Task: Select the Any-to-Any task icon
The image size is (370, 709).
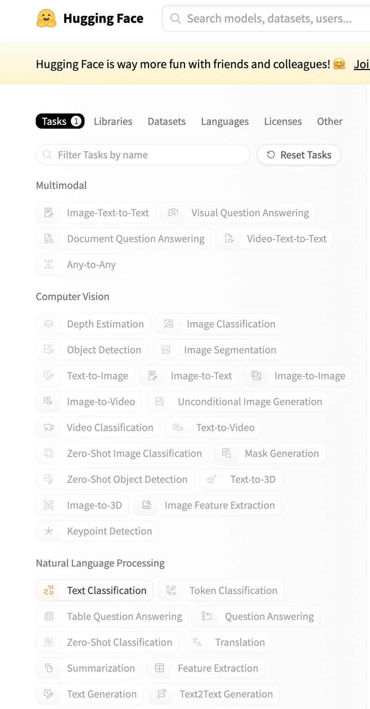Action: [x=49, y=265]
